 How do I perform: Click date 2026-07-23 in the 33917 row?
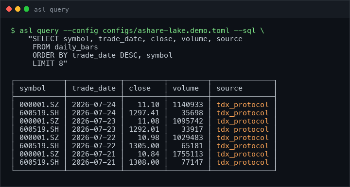94,129
